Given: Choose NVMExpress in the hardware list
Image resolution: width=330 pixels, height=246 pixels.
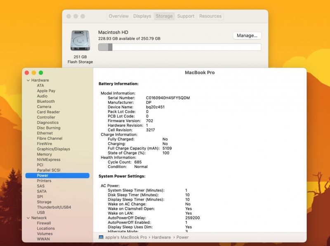Looking at the screenshot, I should tap(49, 160).
